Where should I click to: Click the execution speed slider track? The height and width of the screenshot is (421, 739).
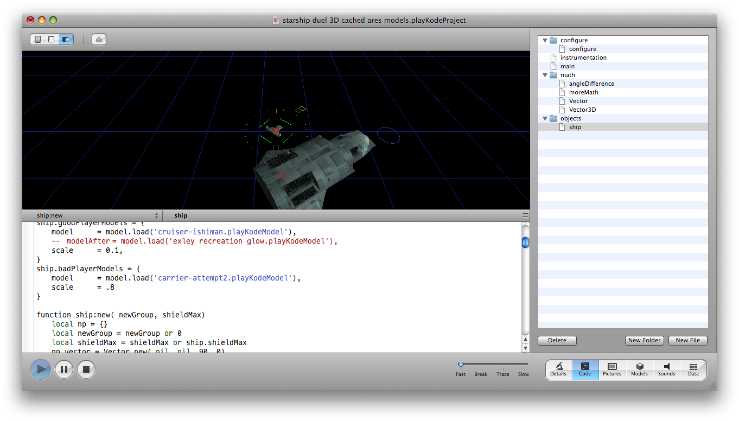(x=494, y=364)
